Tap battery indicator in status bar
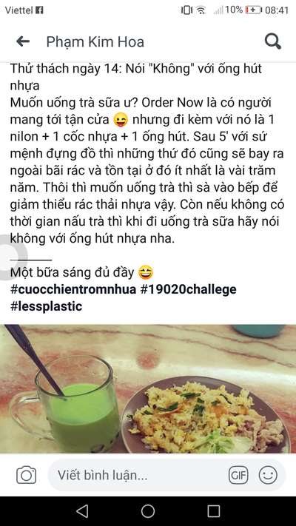The width and height of the screenshot is (296, 526). point(253,10)
